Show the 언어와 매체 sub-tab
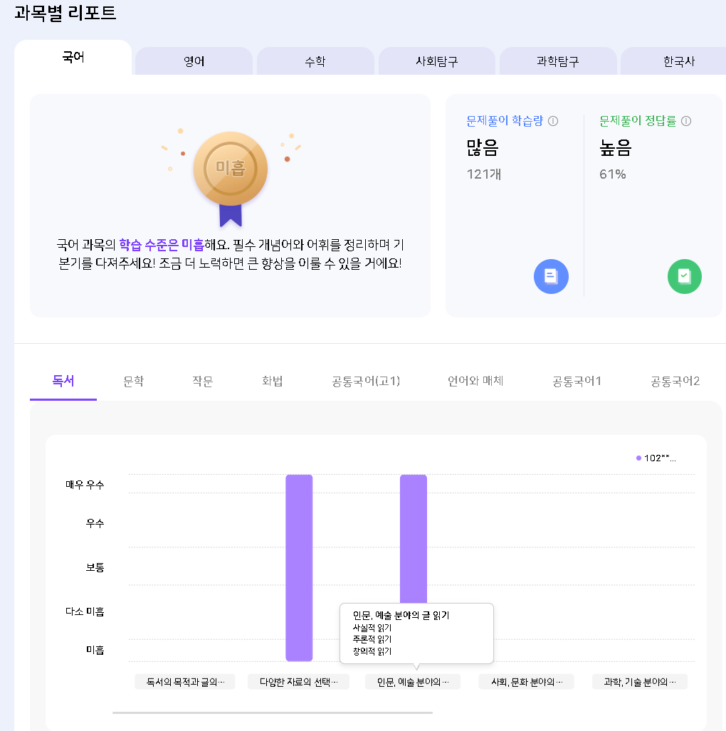Screen dimensions: 726x731 [x=475, y=381]
